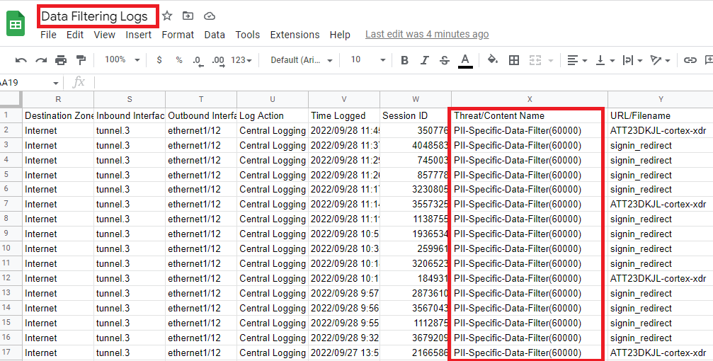Screen dimensions: 713x361
Task: Apply strikethrough formatting
Action: (444, 60)
